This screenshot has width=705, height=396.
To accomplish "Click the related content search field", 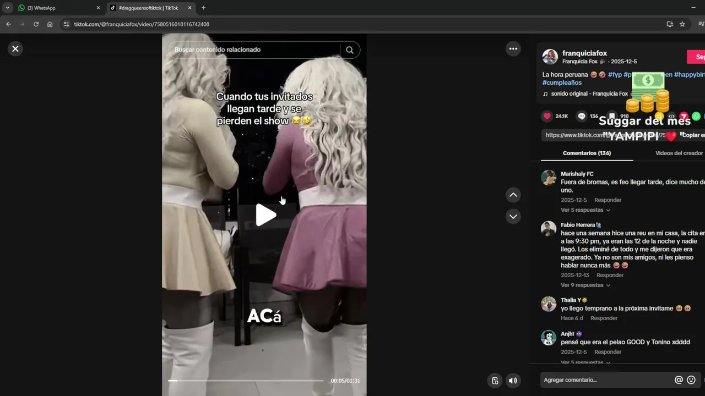I will (x=253, y=50).
